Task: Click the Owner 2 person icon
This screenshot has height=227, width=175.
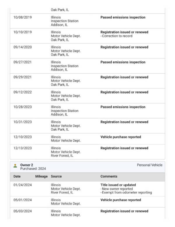Action: pyautogui.click(x=15, y=166)
